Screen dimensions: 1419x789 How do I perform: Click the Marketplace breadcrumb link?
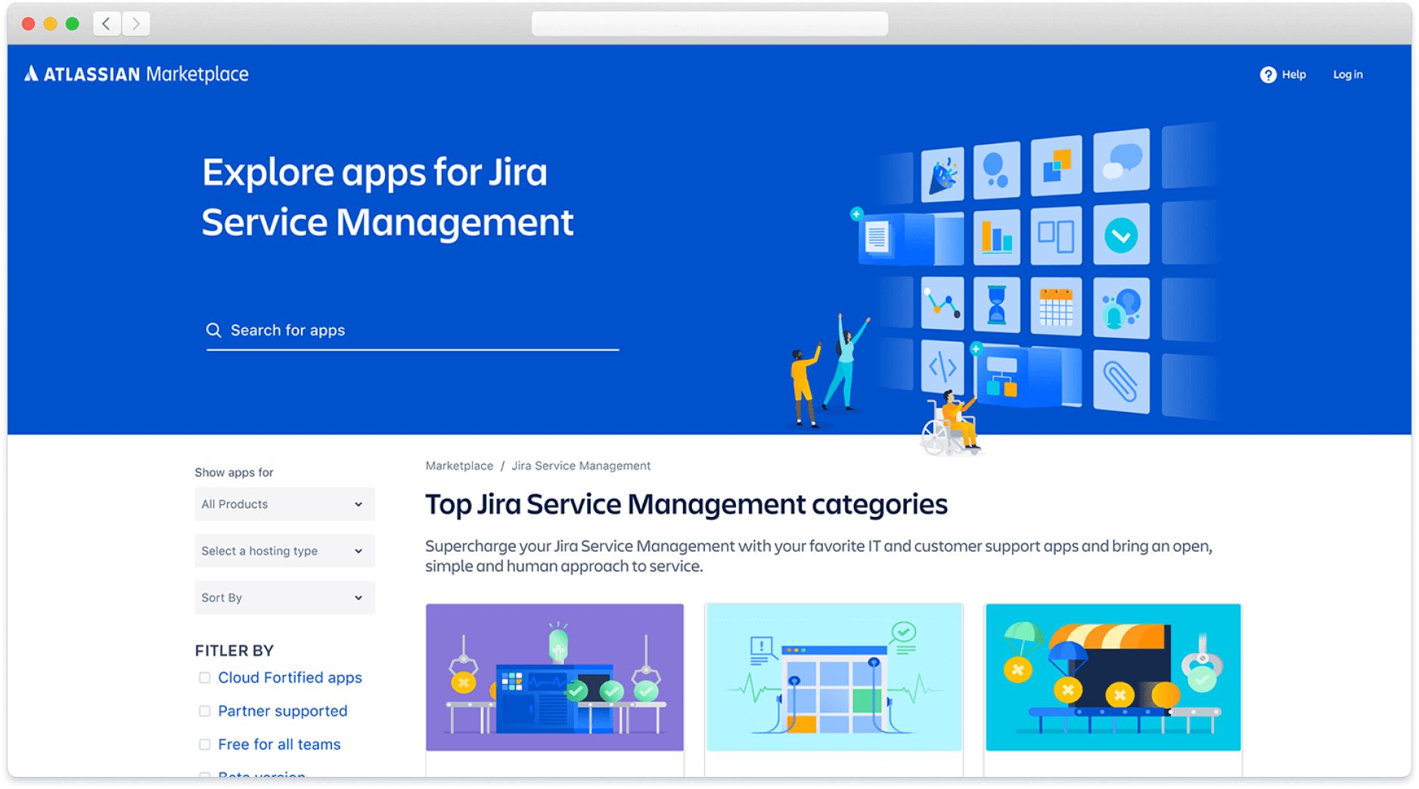point(459,466)
